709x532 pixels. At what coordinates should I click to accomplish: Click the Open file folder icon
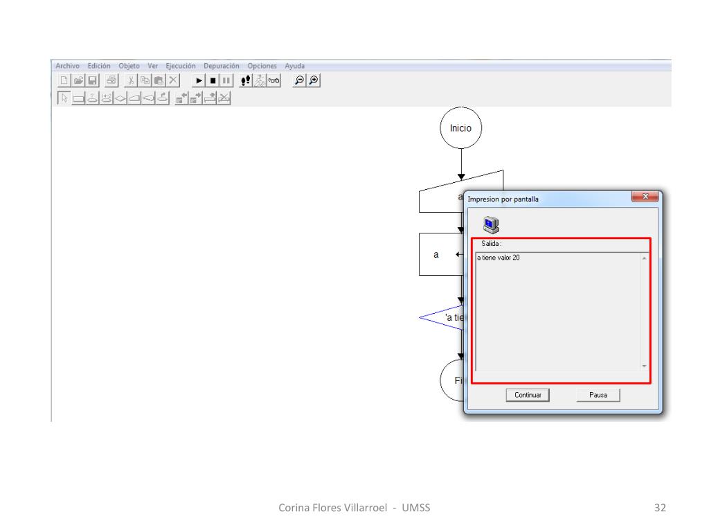tap(78, 81)
